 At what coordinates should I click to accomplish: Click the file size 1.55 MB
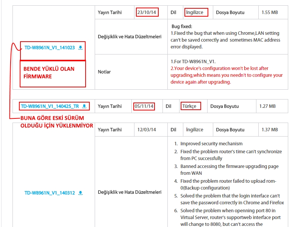click(270, 12)
